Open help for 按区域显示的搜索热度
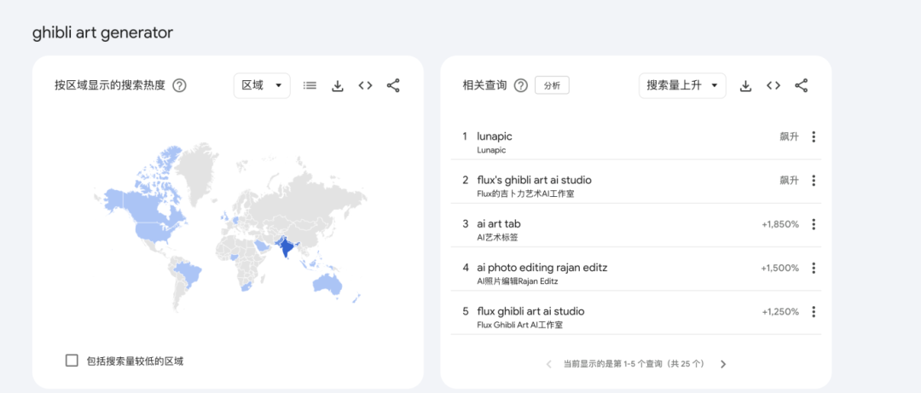Screen dimensions: 921x393 click(179, 86)
